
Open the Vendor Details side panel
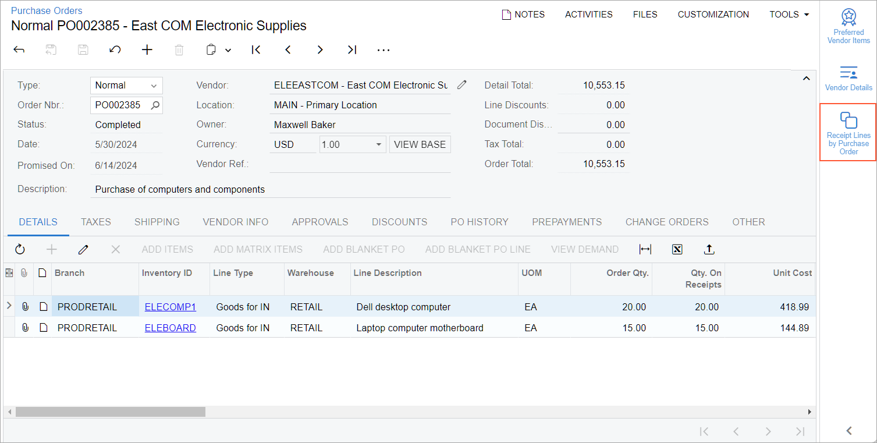pyautogui.click(x=848, y=79)
